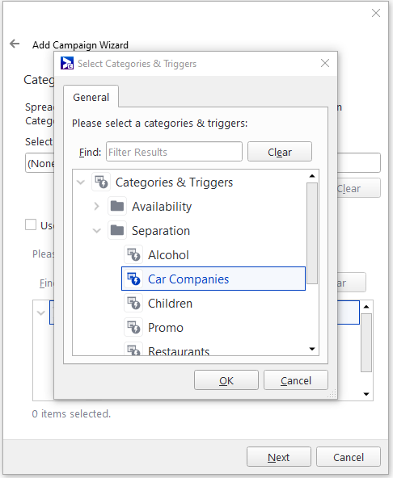Click the Availability folder icon
This screenshot has height=478, width=393.
pyautogui.click(x=117, y=207)
